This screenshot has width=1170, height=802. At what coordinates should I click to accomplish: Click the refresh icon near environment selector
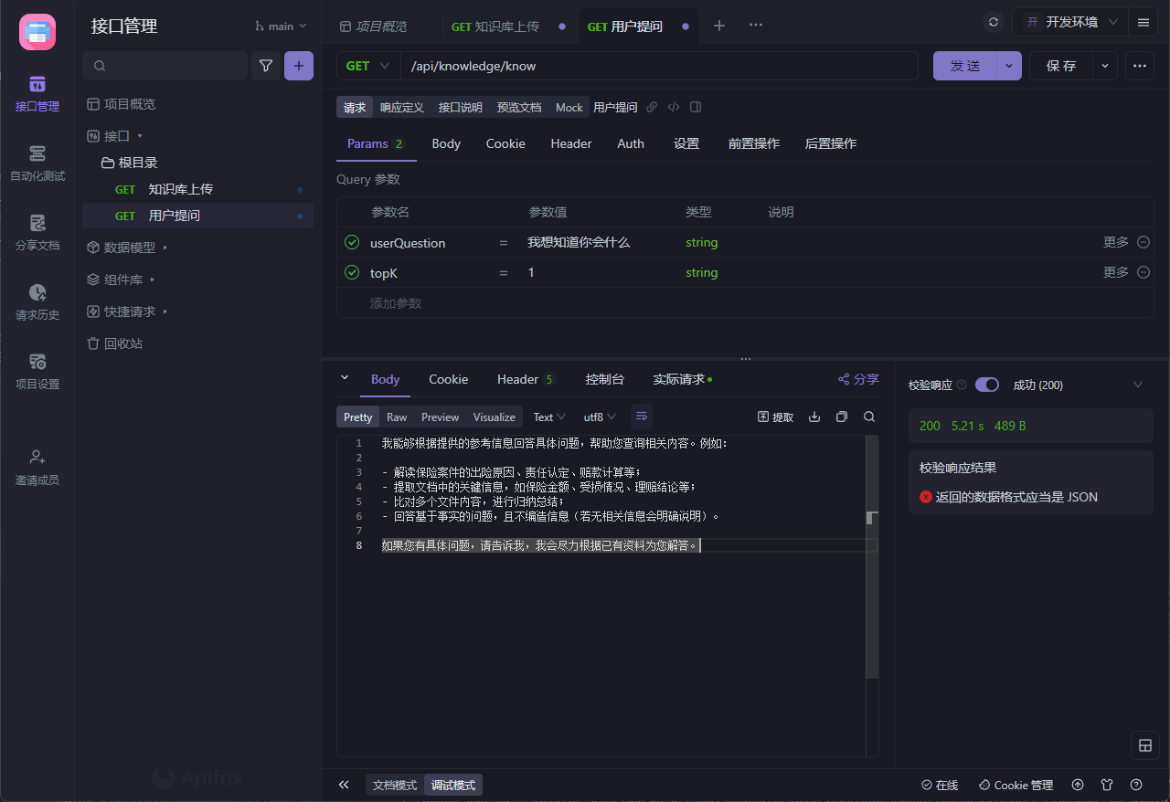point(994,23)
